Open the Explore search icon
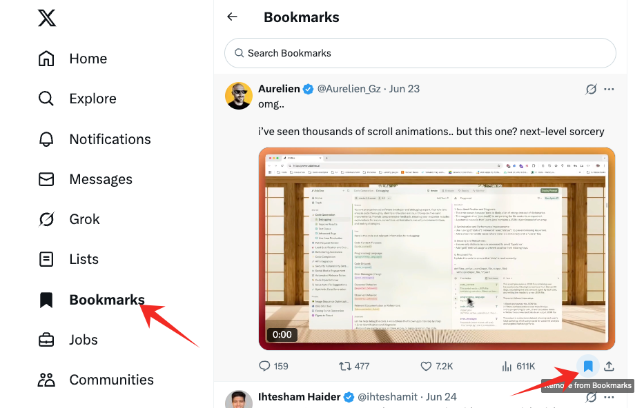 point(46,99)
